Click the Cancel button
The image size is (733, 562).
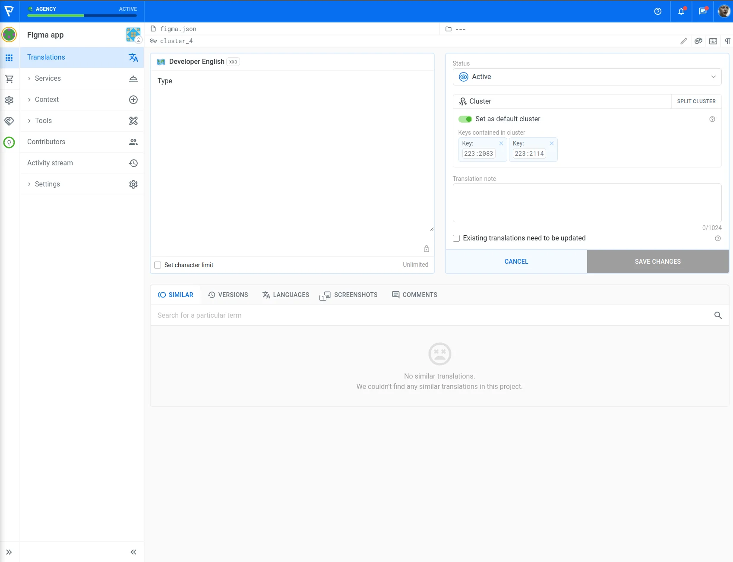click(x=516, y=262)
